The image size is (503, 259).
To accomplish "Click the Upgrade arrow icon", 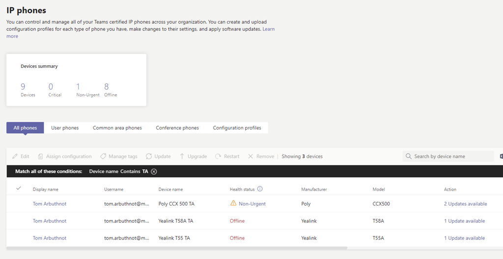I will pos(182,156).
